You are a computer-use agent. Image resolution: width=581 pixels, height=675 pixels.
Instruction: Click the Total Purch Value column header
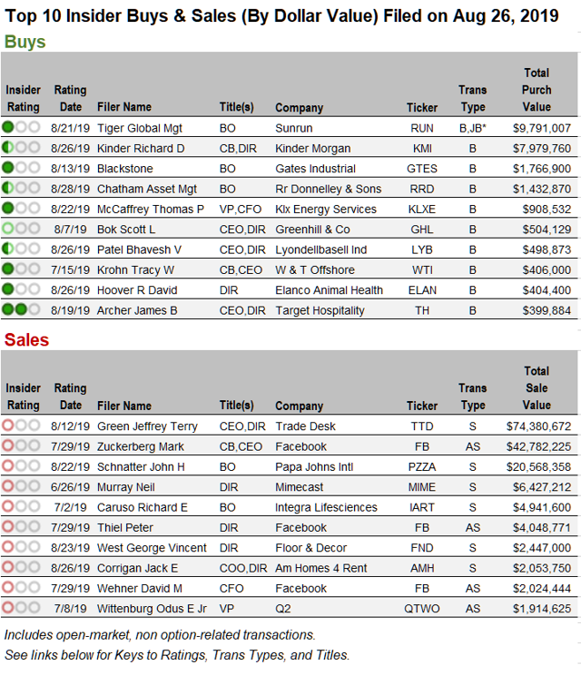[x=537, y=90]
